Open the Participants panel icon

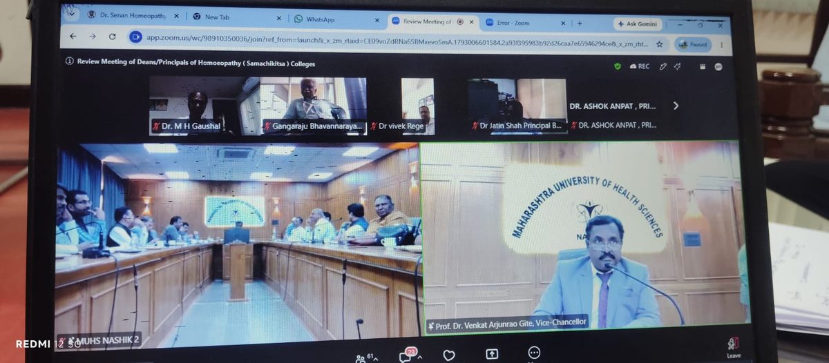click(x=361, y=357)
